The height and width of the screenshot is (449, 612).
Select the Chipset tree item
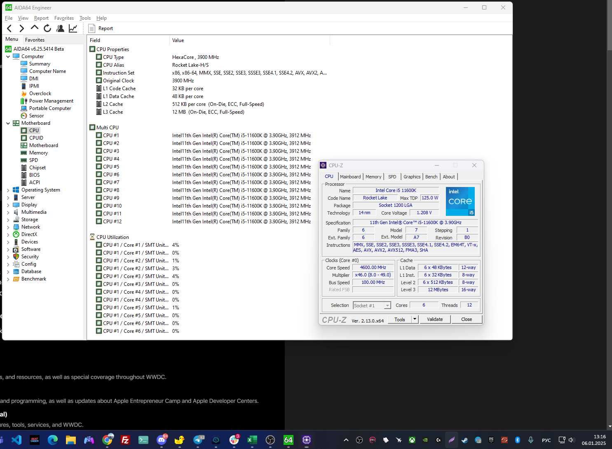tap(37, 168)
